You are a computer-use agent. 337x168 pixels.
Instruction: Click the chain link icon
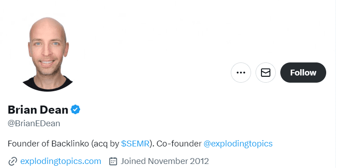point(13,161)
